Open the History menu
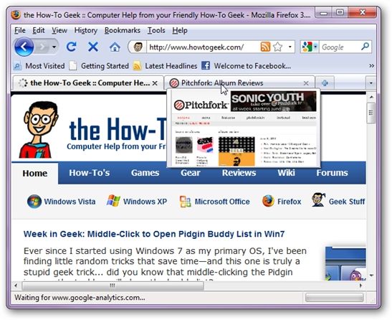 (86, 30)
